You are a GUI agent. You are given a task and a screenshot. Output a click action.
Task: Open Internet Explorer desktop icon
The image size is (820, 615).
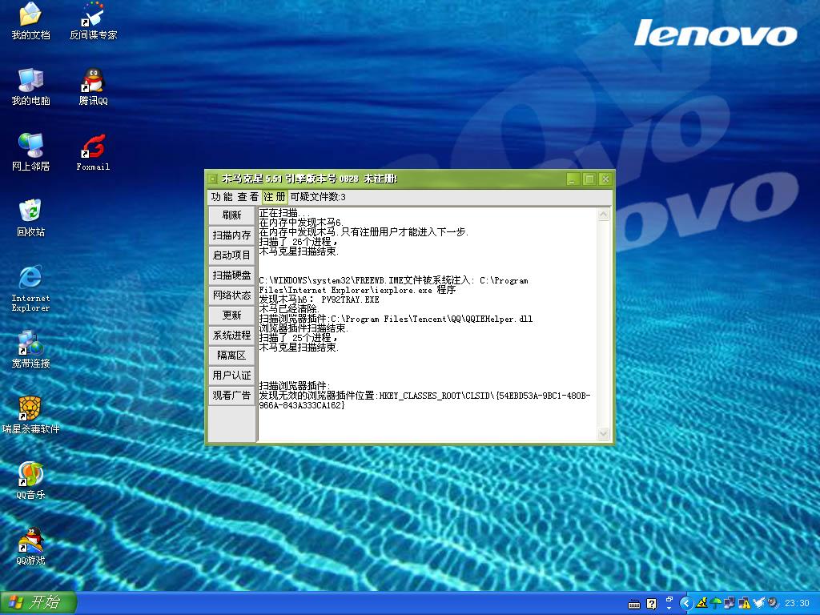tap(30, 288)
